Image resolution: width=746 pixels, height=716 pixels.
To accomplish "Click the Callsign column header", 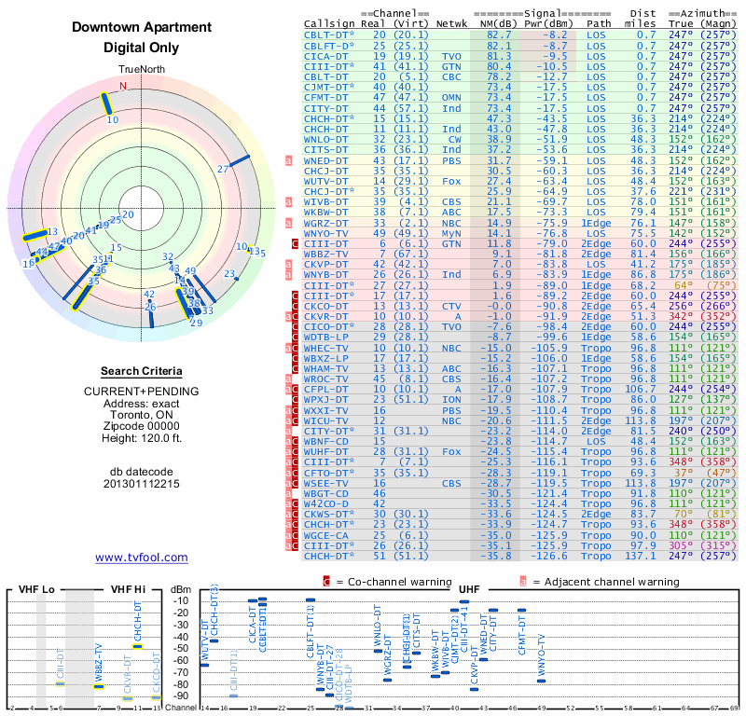I will click(329, 24).
